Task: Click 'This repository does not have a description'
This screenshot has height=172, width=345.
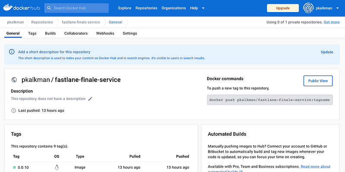Action: pyautogui.click(x=48, y=99)
